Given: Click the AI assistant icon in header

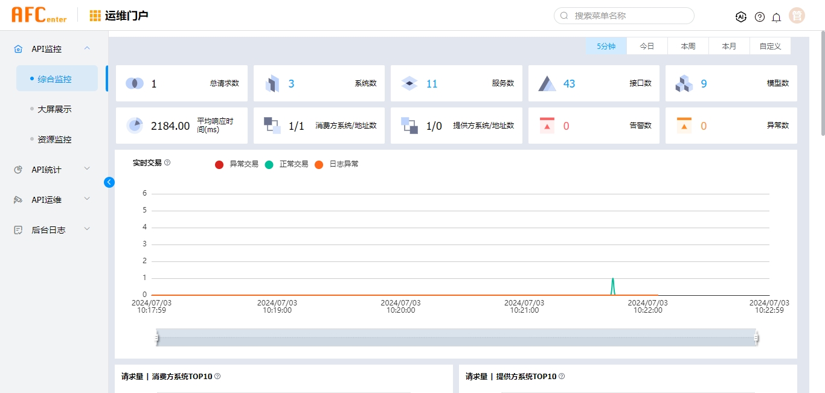Looking at the screenshot, I should point(741,17).
